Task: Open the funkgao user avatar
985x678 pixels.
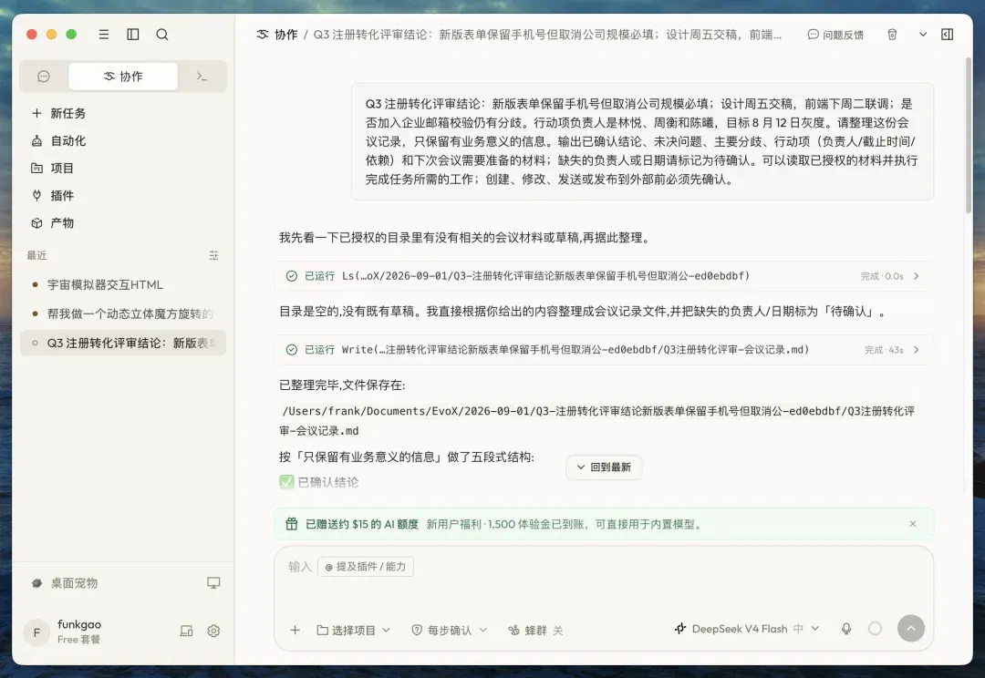Action: pyautogui.click(x=36, y=632)
